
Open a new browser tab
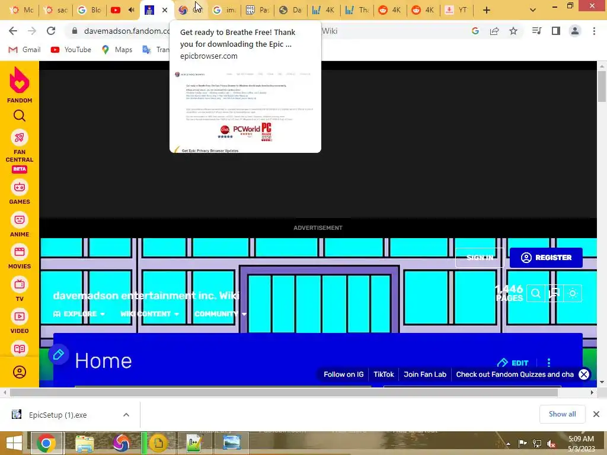pyautogui.click(x=487, y=10)
